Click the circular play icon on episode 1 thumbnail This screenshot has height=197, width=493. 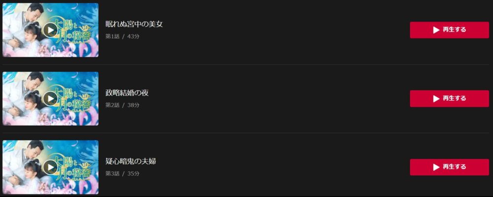coord(50,30)
